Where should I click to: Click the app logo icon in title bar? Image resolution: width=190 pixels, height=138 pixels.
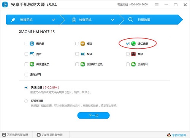click(5, 5)
